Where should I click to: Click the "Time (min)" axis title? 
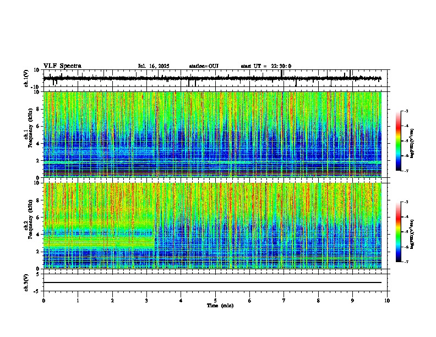(220, 306)
